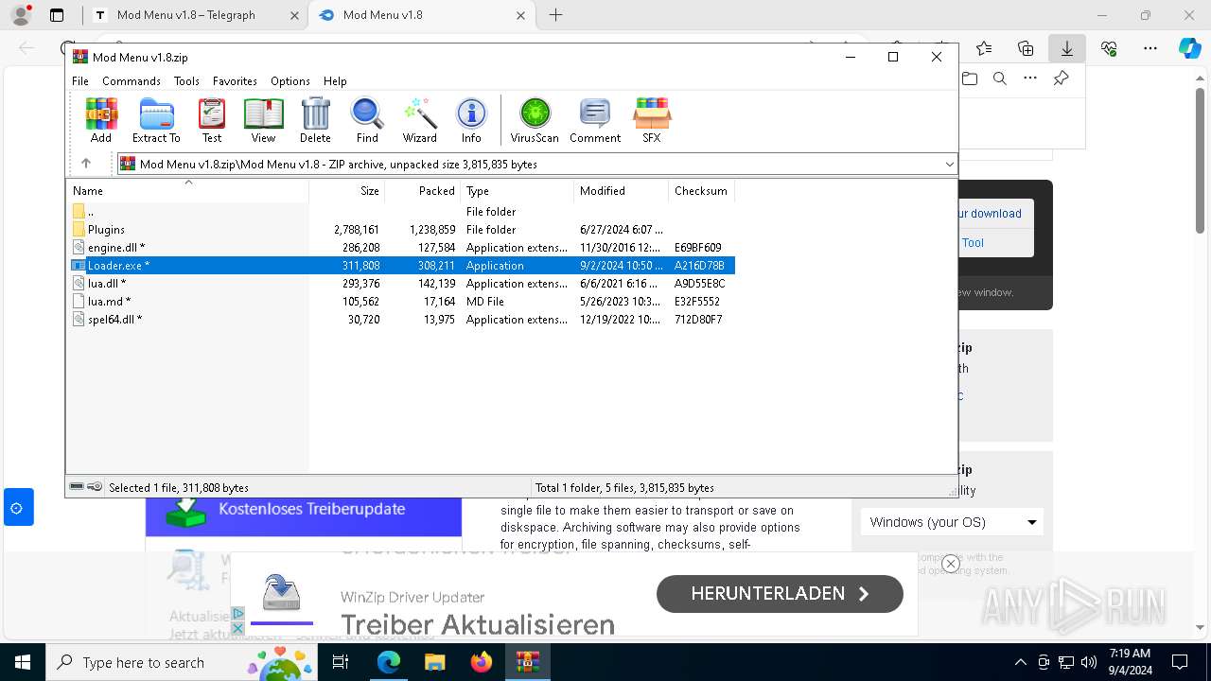Image resolution: width=1211 pixels, height=681 pixels.
Task: Go up one folder level arrow
Action: tap(86, 164)
